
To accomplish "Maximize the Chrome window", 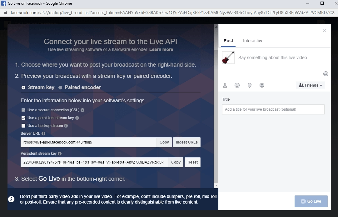I will click(322, 3).
